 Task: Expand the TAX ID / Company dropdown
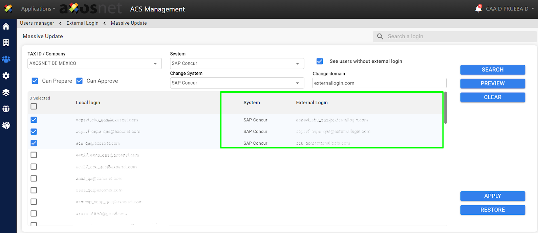click(94, 64)
